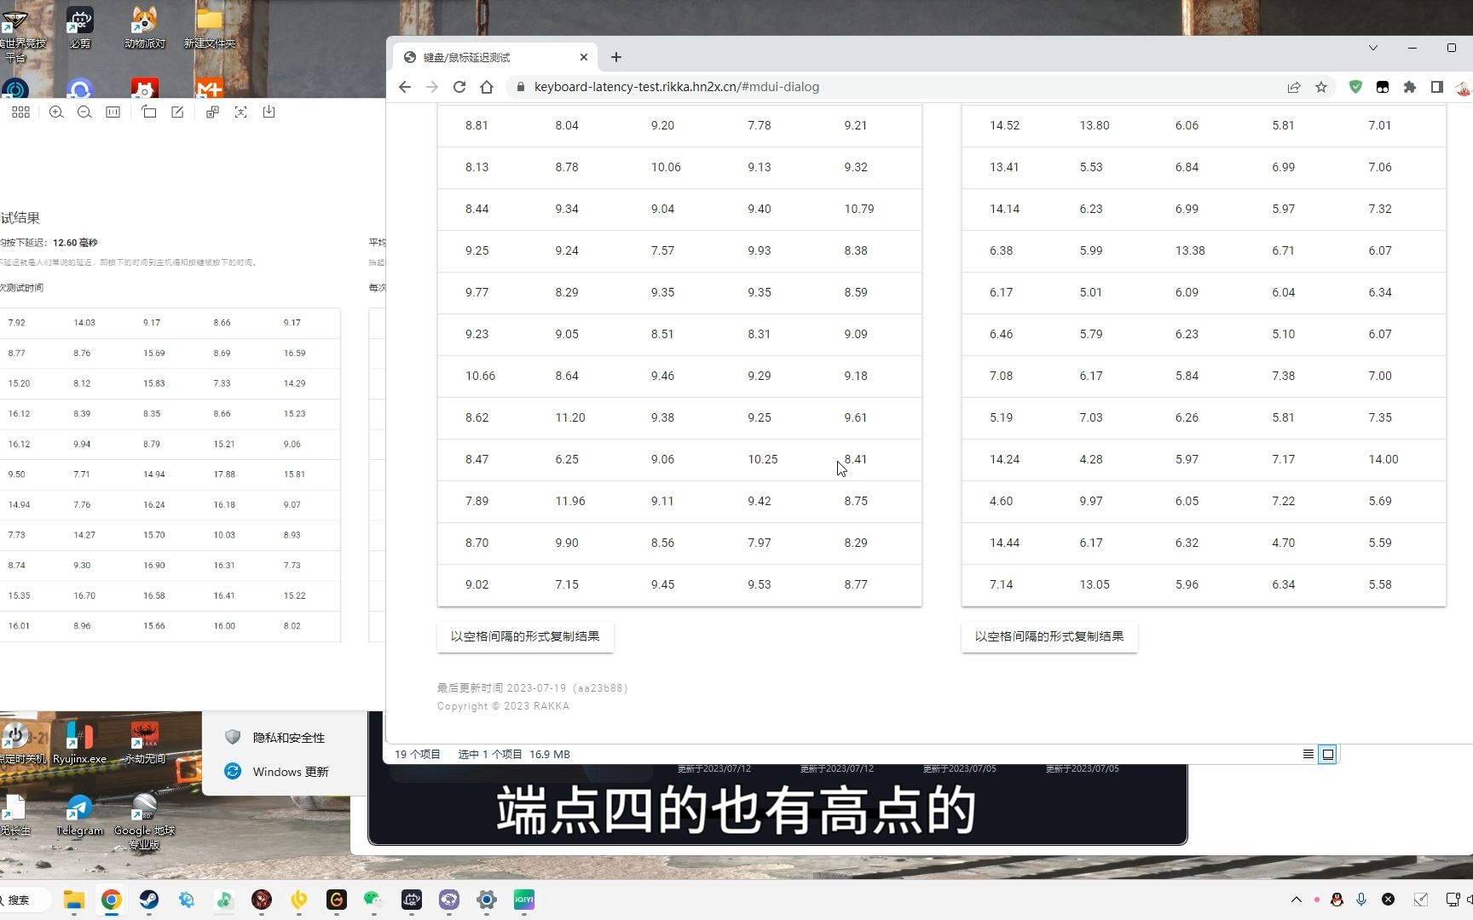This screenshot has height=920, width=1473.
Task: Click the microphone icon in system tray
Action: (x=1361, y=900)
